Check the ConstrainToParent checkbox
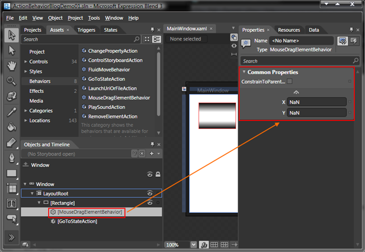365x252 pixels. [x=290, y=81]
